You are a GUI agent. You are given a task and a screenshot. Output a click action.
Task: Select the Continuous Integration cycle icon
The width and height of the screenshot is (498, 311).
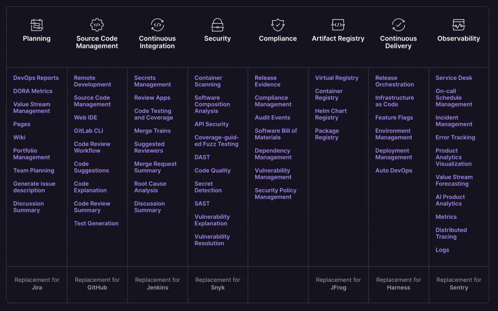(x=157, y=25)
